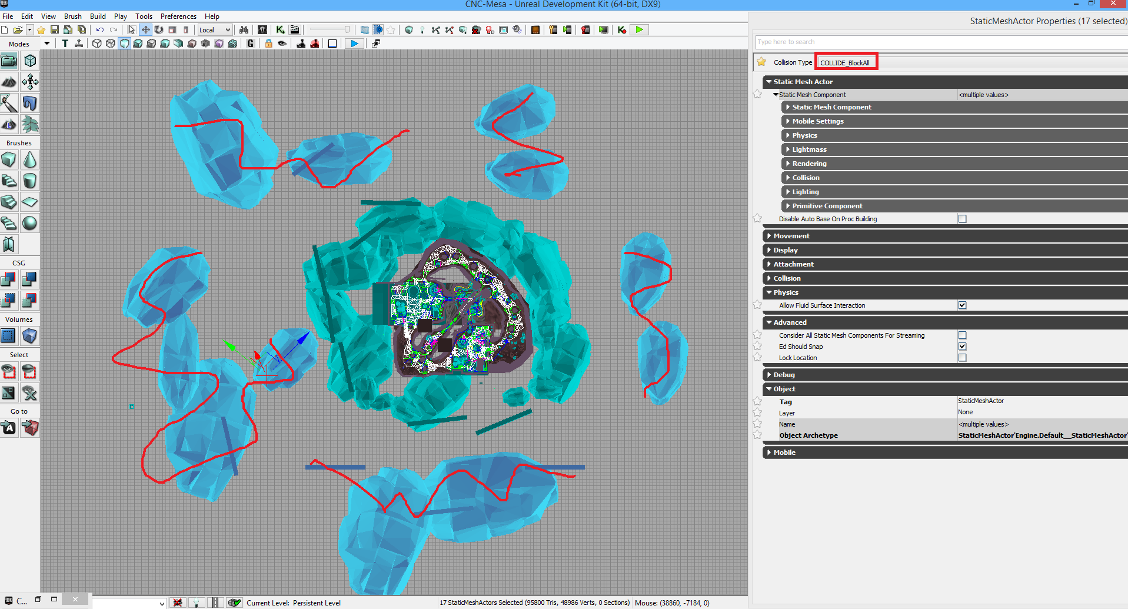Open the Preferences menu
Image resolution: width=1128 pixels, height=609 pixels.
pos(178,16)
